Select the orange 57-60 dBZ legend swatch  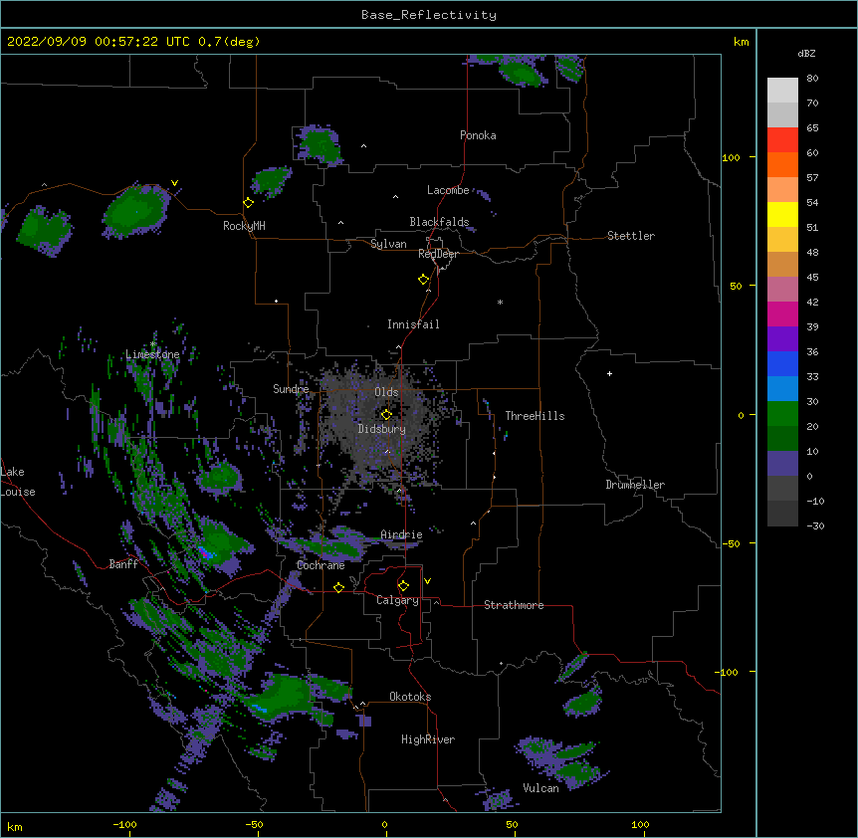point(782,164)
